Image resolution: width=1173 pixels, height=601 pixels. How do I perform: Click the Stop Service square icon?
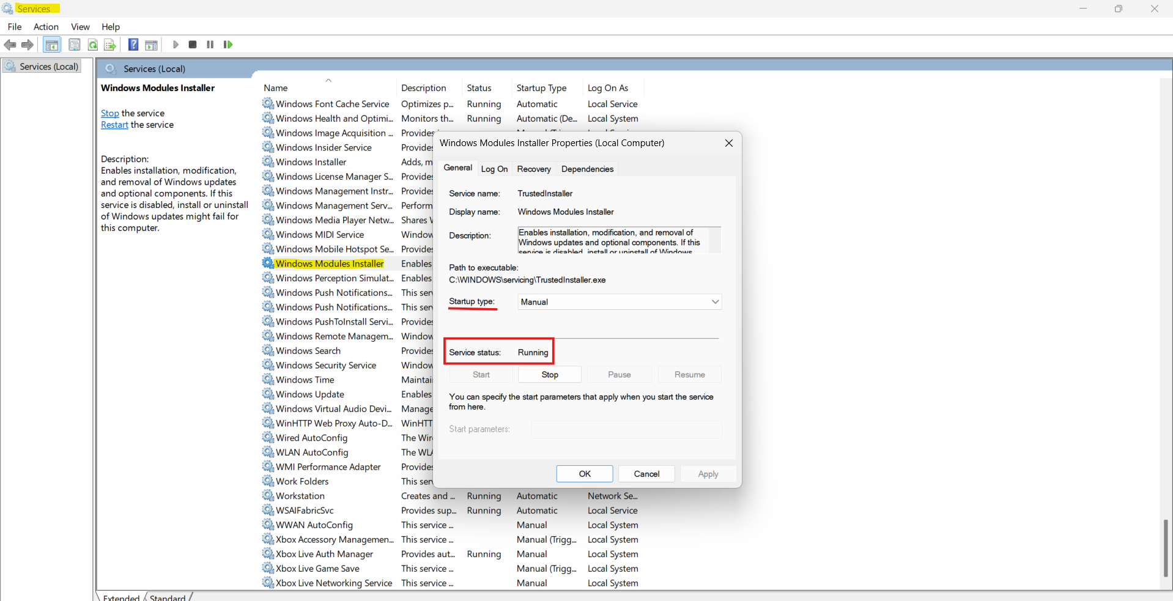[193, 45]
